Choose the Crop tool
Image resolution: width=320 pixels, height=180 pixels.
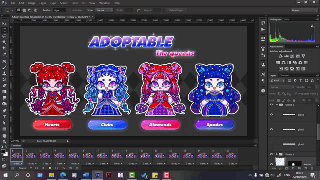[4, 48]
